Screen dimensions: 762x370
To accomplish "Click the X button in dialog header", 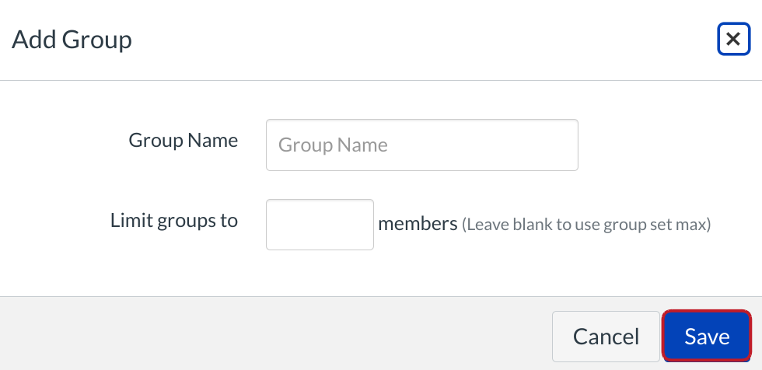I will pos(733,39).
